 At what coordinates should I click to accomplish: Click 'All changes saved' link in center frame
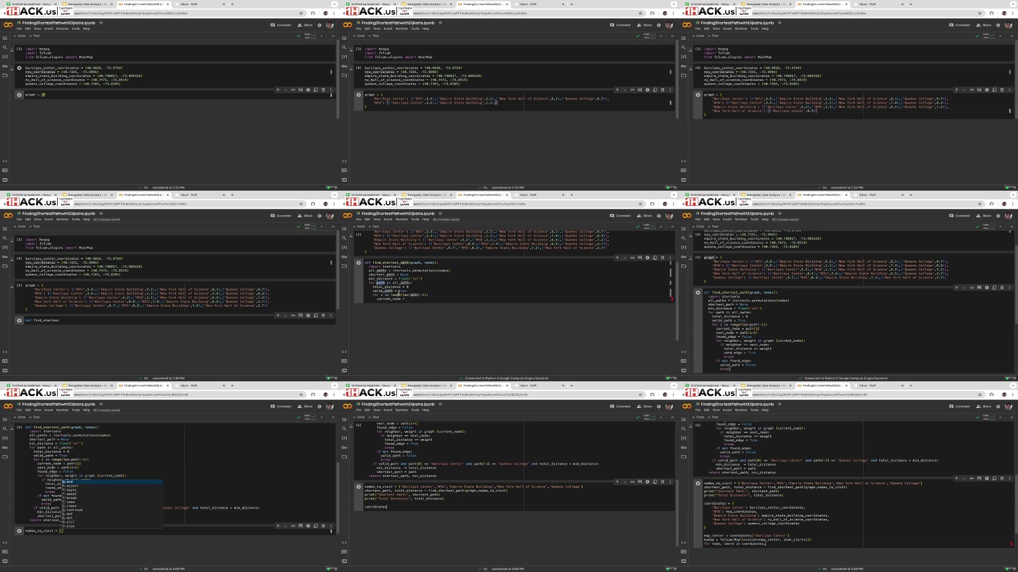[x=446, y=219]
